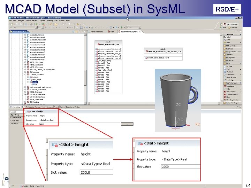
Task: Choose the Test Context palette tool
Action: (232, 92)
